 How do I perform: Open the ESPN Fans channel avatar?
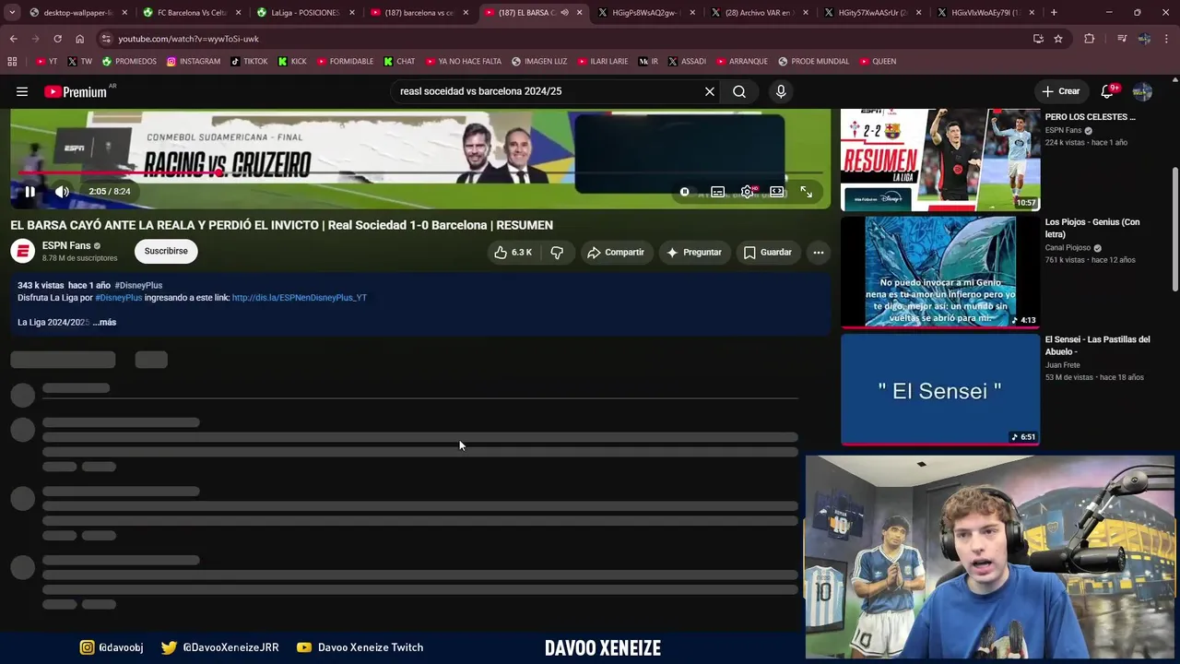[23, 251]
